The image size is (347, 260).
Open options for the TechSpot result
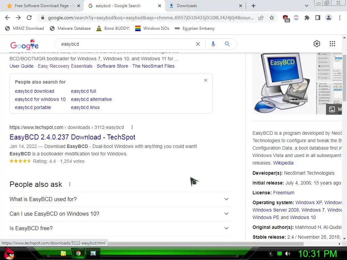tap(132, 127)
